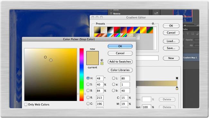Select the red-to-green gradient preset
This screenshot has width=209, height=118.
117,30
